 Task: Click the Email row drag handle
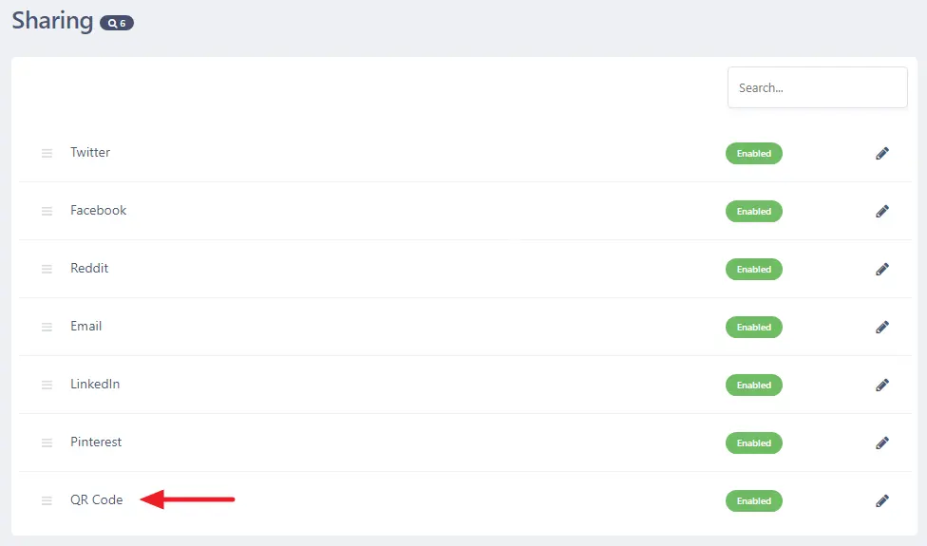pos(47,327)
